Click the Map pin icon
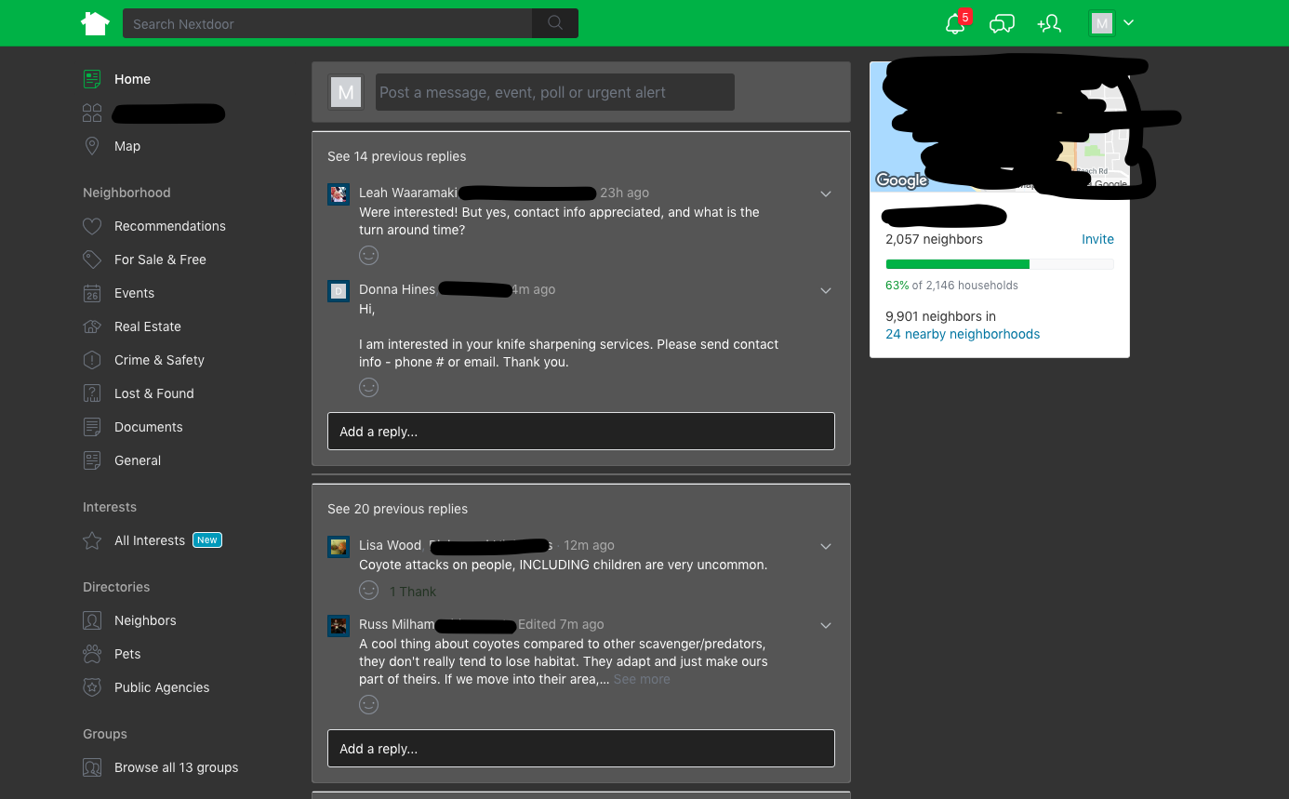This screenshot has width=1289, height=799. [92, 146]
